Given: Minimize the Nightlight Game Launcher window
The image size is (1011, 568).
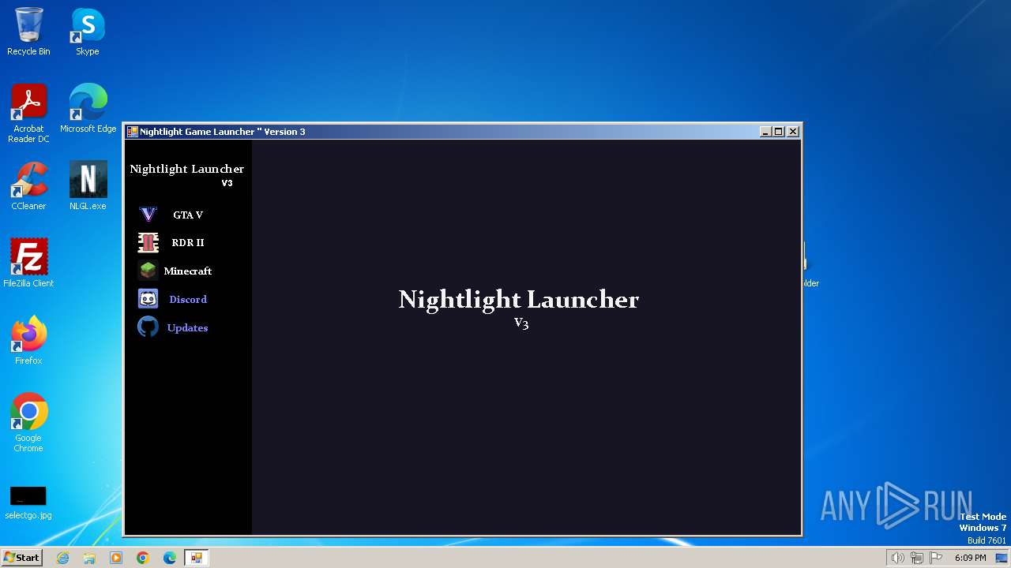Looking at the screenshot, I should pos(765,132).
